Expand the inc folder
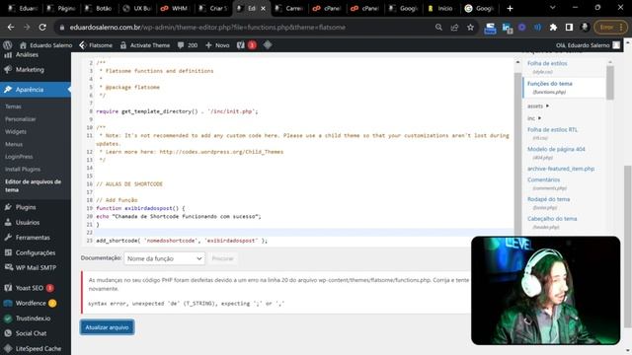 [x=534, y=118]
